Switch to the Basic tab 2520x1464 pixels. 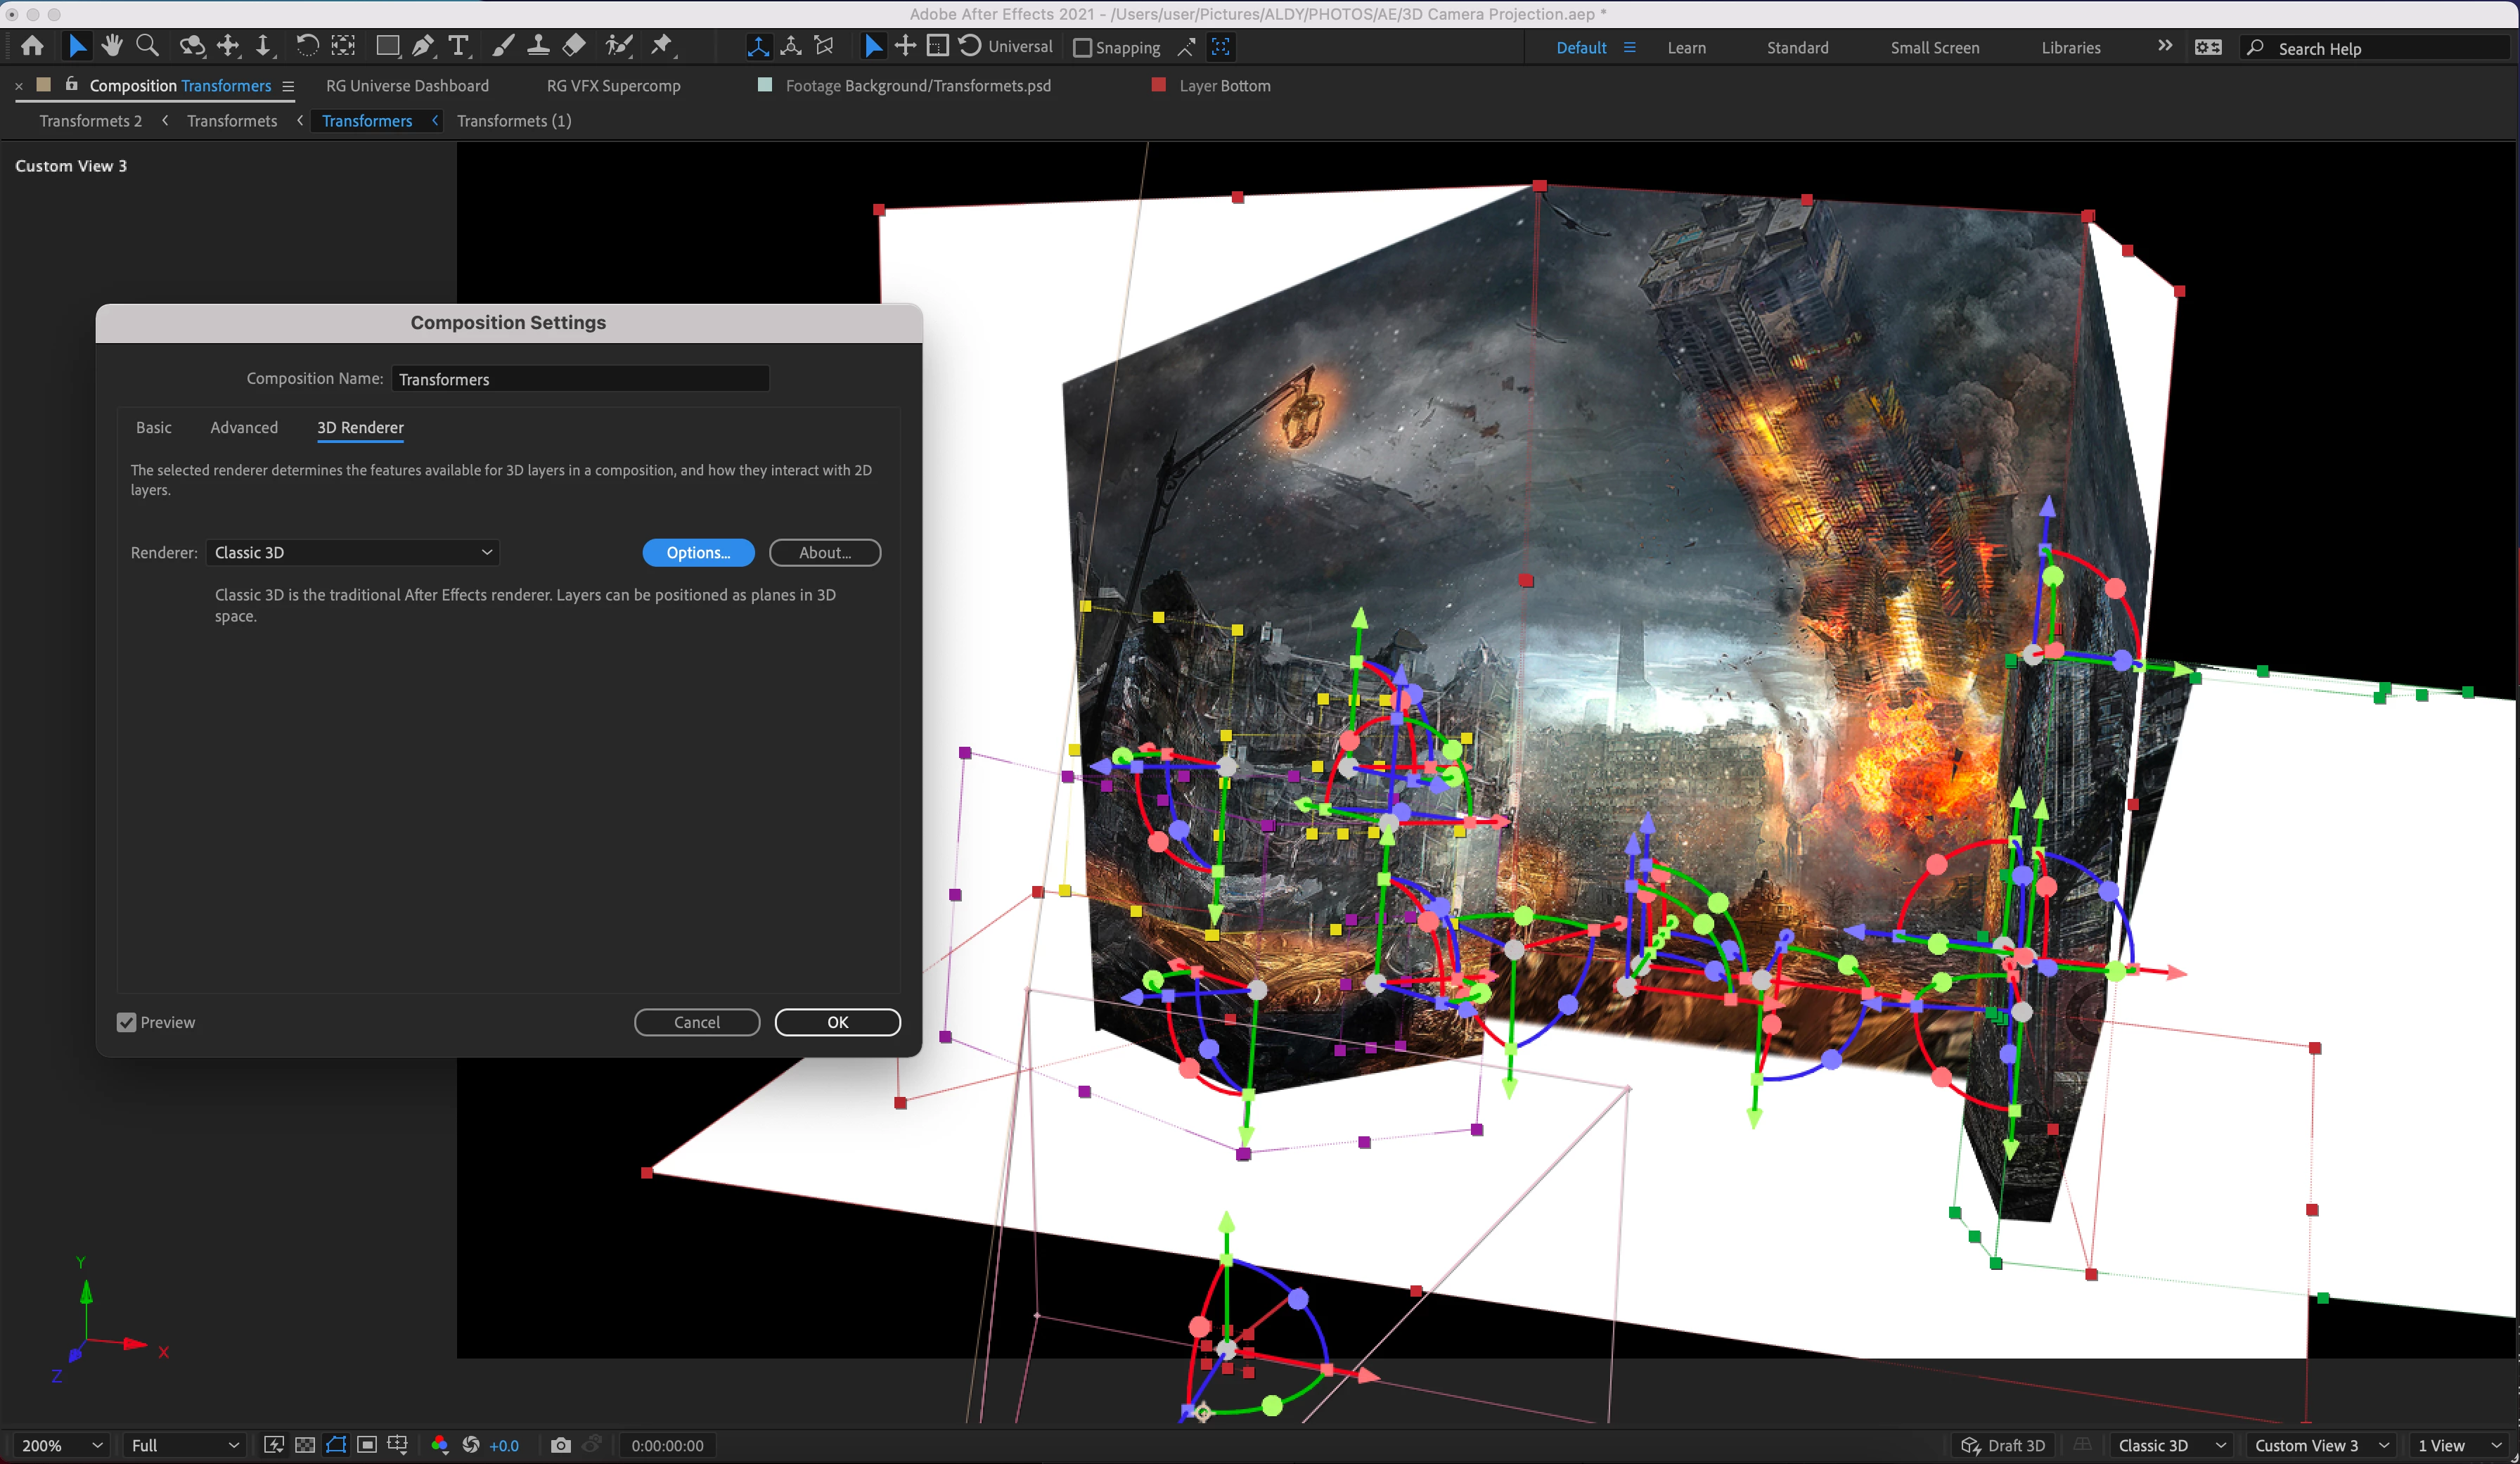click(x=154, y=427)
